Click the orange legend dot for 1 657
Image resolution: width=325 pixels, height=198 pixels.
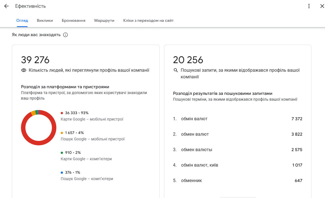pos(62,133)
